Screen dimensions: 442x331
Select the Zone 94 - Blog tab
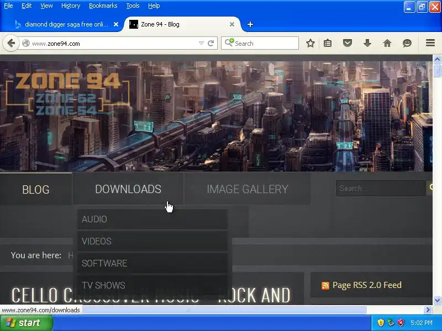pos(182,24)
